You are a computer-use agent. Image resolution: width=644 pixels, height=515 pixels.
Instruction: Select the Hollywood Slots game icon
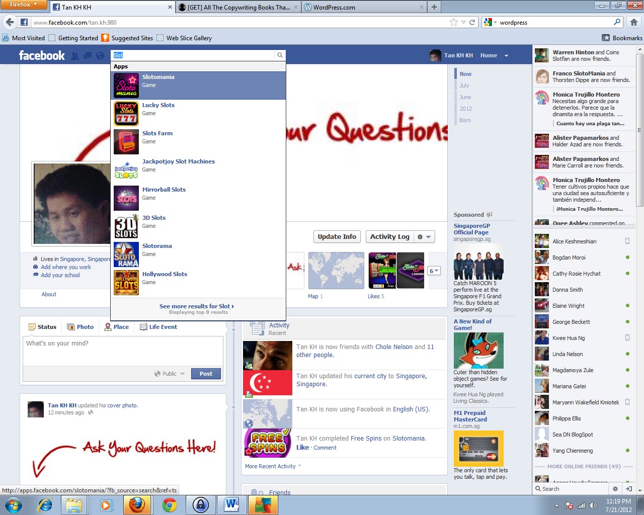[126, 283]
